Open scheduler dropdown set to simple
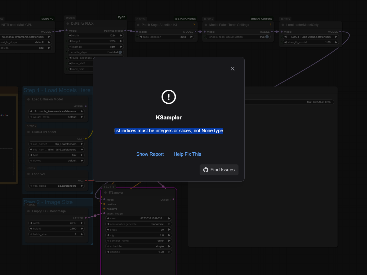Screen dimensions: 367x275 coord(139,246)
